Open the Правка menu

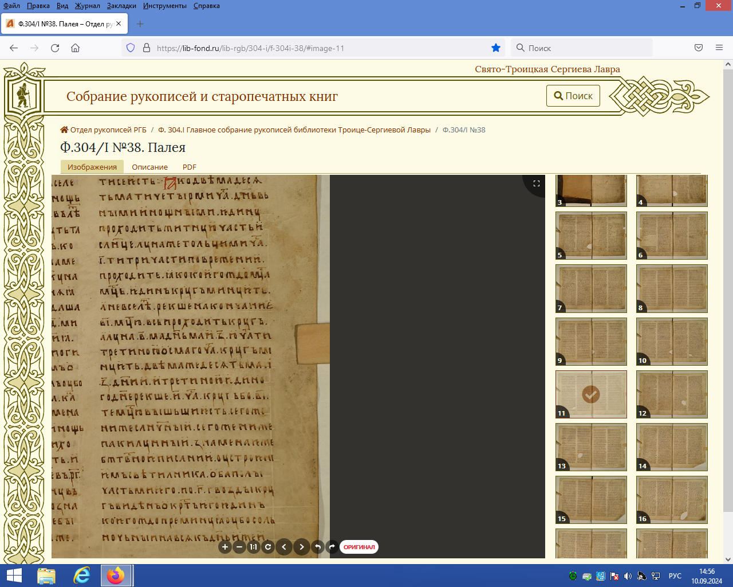(x=38, y=6)
